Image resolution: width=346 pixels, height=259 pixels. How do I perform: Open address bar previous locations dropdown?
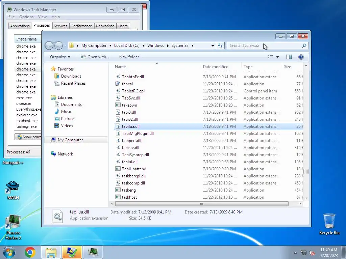pos(213,46)
